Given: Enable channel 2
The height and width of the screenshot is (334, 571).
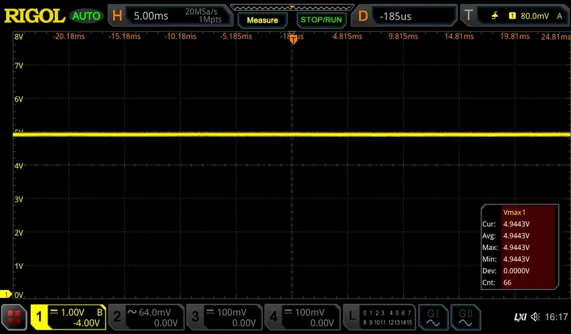Looking at the screenshot, I should pos(117,317).
